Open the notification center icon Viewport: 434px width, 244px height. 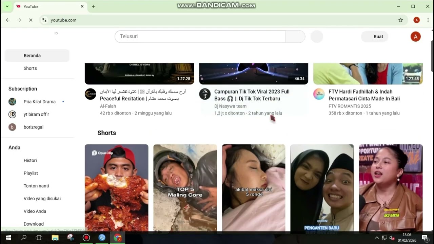[x=425, y=238]
